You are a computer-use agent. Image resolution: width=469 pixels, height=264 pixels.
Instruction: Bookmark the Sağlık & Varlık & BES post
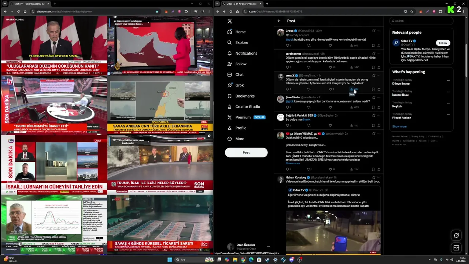coord(373,125)
